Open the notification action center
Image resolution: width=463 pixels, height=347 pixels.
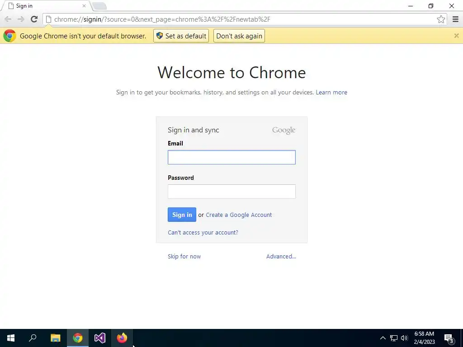click(x=449, y=338)
